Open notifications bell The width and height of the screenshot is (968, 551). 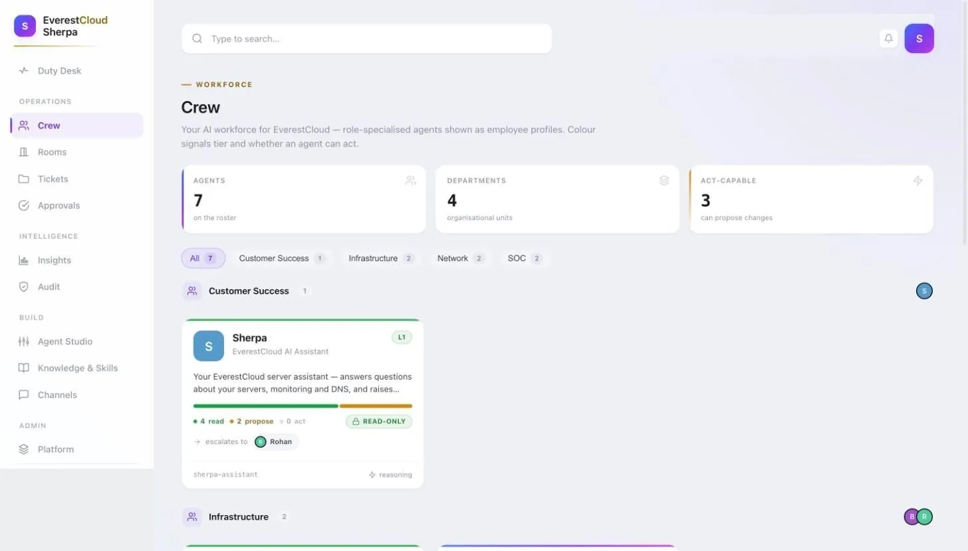click(888, 39)
